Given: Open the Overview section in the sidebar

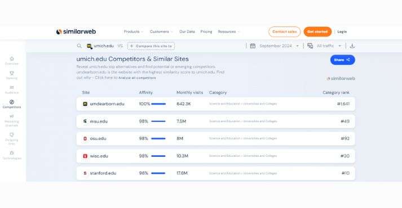Looking at the screenshot, I should [x=12, y=61].
